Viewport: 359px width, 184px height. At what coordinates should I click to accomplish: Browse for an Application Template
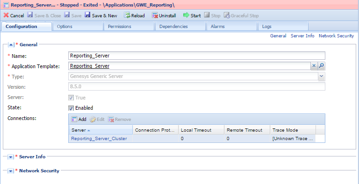coord(321,66)
